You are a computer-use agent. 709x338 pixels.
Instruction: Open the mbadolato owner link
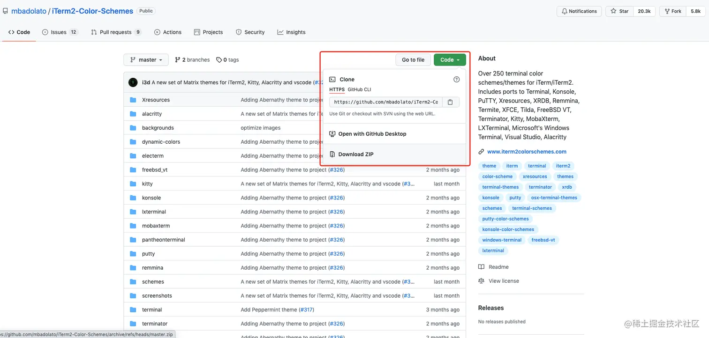coord(29,11)
